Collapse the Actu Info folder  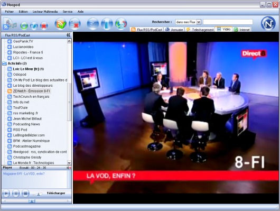[4, 63]
